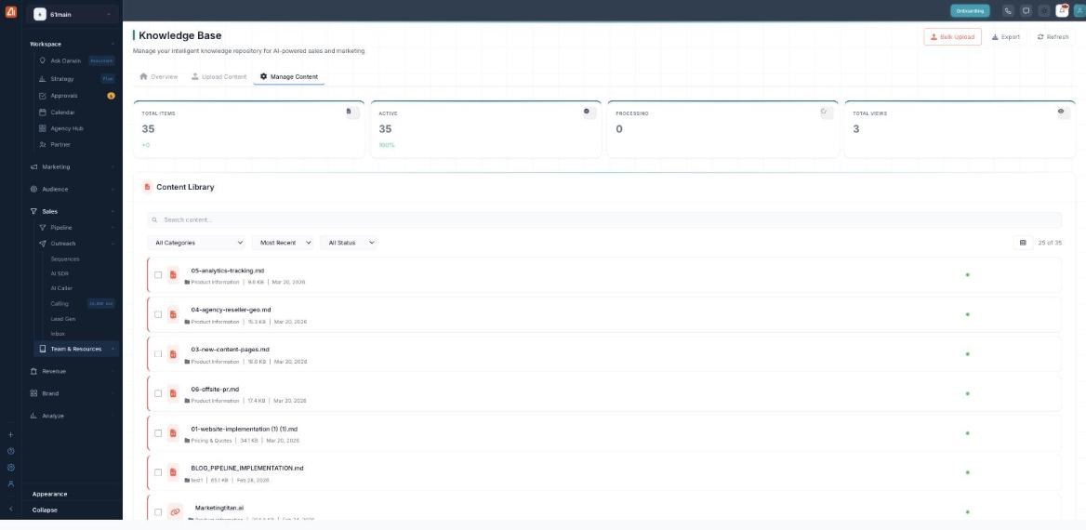Check the box for 05-analytics-tracking.md
The height and width of the screenshot is (530, 1086).
click(158, 275)
